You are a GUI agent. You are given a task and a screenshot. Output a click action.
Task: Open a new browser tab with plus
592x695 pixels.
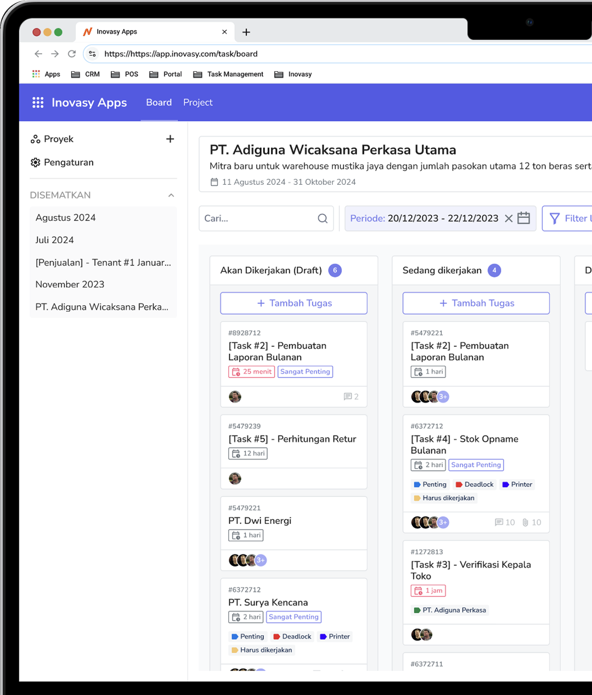(x=246, y=32)
